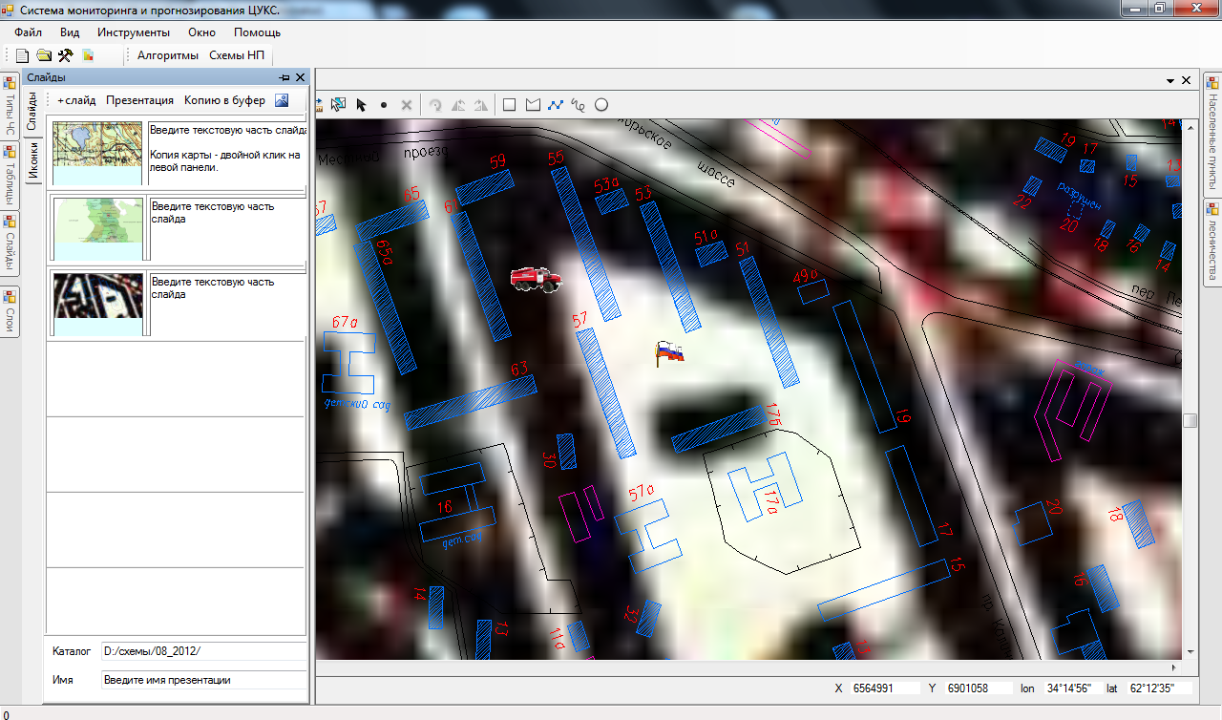Select the second slide green region map thumbnail
Image resolution: width=1222 pixels, height=720 pixels.
pyautogui.click(x=99, y=229)
